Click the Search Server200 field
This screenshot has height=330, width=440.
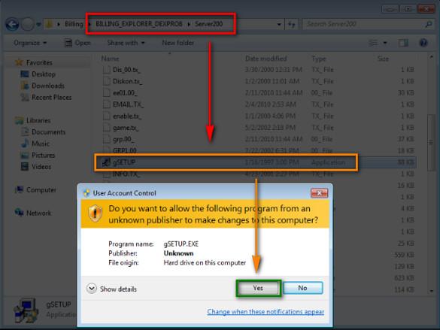[364, 24]
